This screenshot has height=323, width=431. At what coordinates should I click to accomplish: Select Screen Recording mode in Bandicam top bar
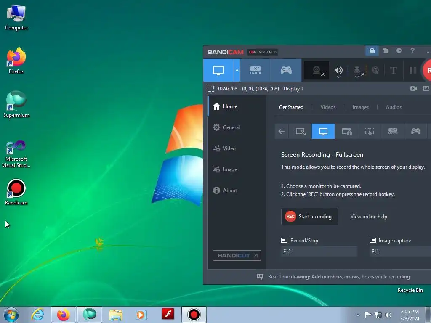[x=218, y=70]
